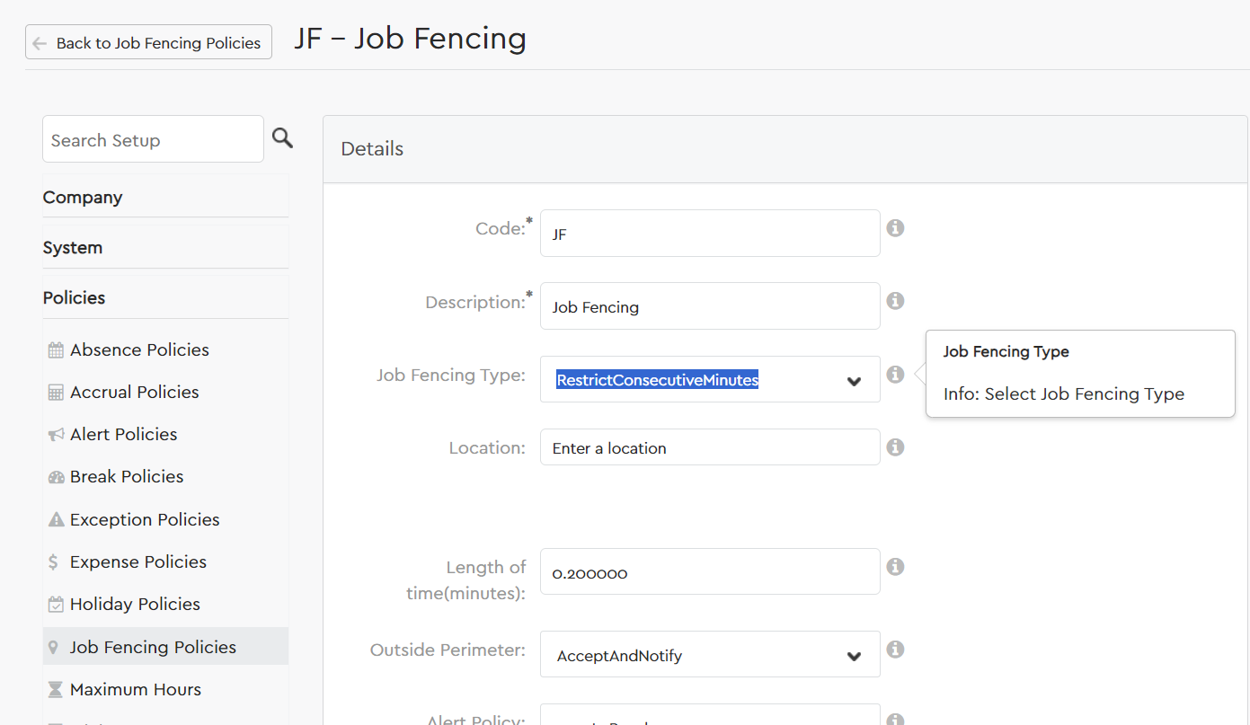Click the search magnifier icon
The width and height of the screenshot is (1250, 725).
[x=282, y=138]
